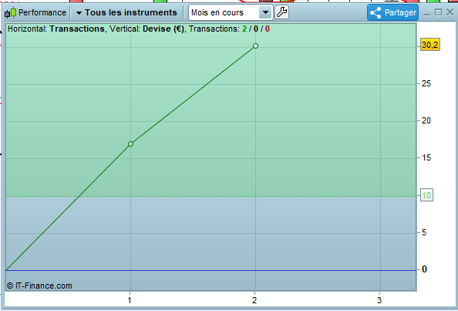Screen dimensions: 458x311
Task: Click the horizontal axis label 3
Action: click(379, 300)
